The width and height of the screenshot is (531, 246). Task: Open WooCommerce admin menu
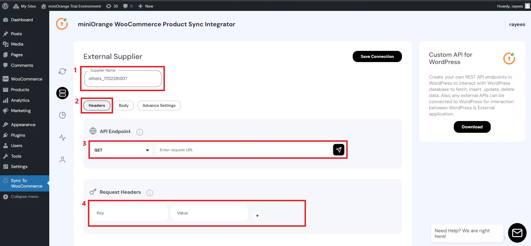tap(25, 79)
